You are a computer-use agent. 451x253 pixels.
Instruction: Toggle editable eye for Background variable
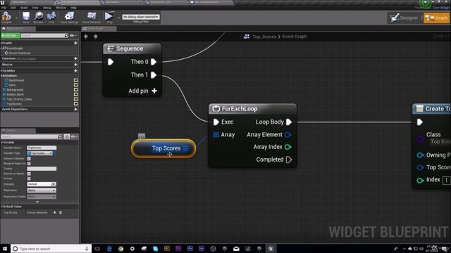point(75,90)
